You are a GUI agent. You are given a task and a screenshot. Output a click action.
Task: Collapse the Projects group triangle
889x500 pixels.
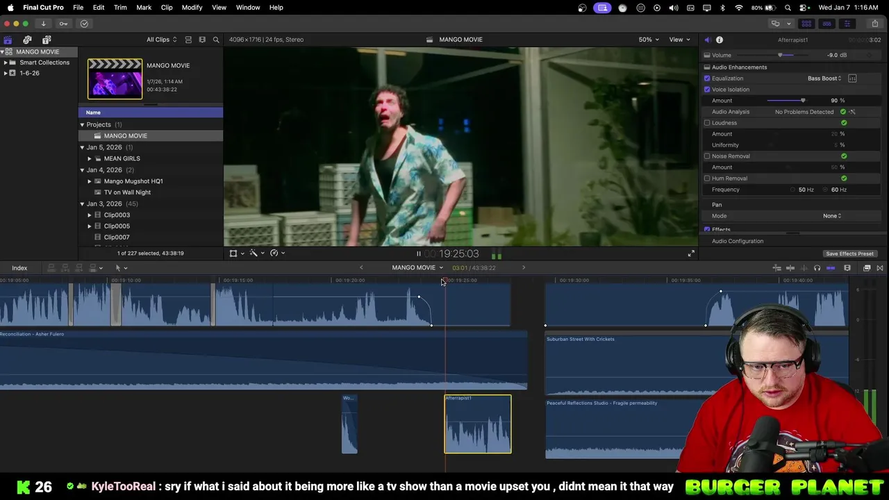pyautogui.click(x=82, y=125)
